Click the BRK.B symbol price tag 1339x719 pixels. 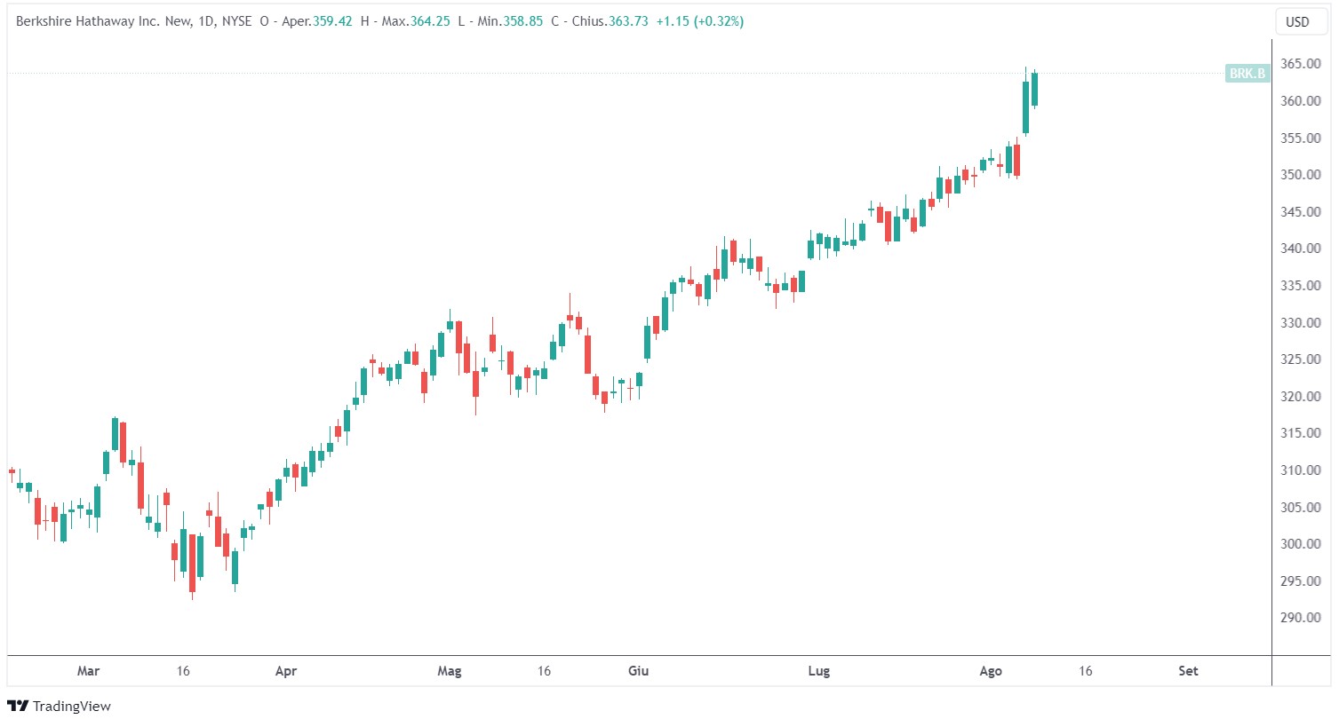[1247, 74]
